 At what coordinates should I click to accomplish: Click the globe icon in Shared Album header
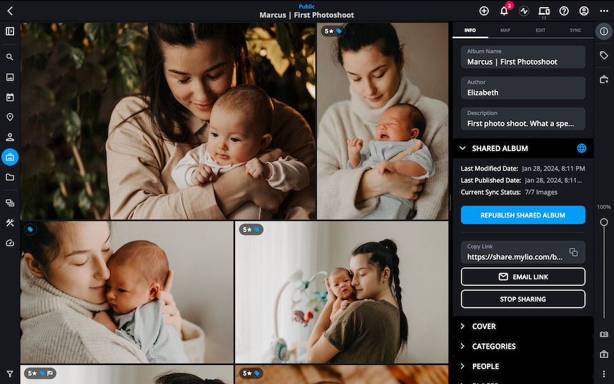coord(582,148)
